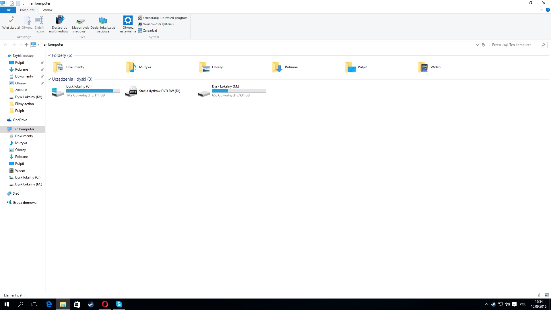The image size is (551, 310).
Task: Click Dodaj lokalizację sieciową icon
Action: [x=103, y=24]
